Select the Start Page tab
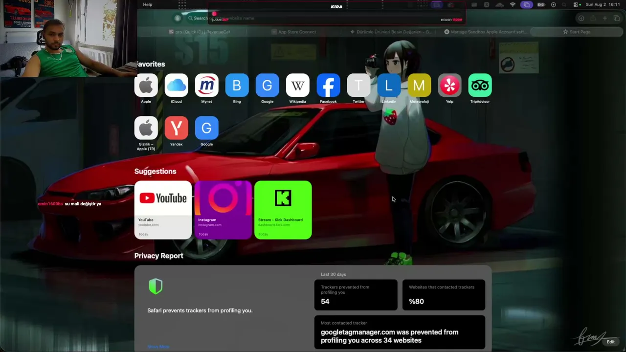626x352 pixels. 576,32
